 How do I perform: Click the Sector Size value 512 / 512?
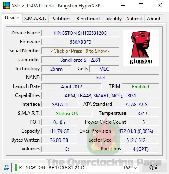pyautogui.click(x=136, y=140)
